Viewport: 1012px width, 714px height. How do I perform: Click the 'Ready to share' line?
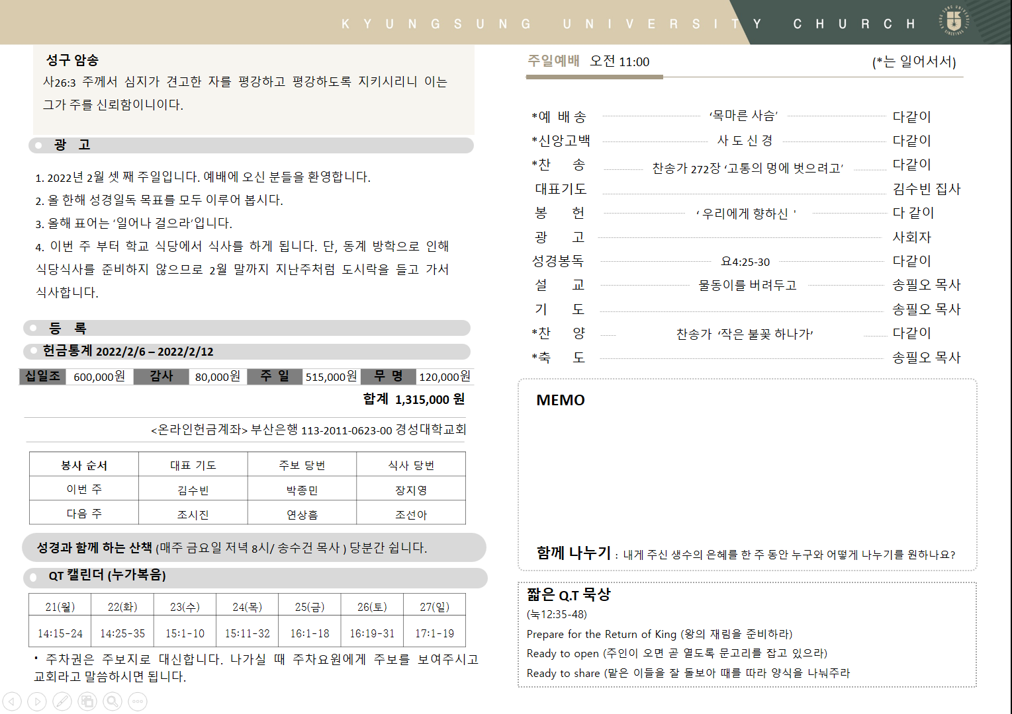pos(688,673)
